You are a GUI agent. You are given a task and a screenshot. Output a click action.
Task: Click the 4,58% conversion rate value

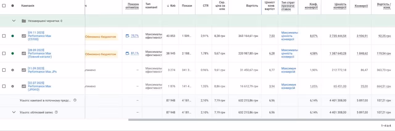(x=314, y=53)
